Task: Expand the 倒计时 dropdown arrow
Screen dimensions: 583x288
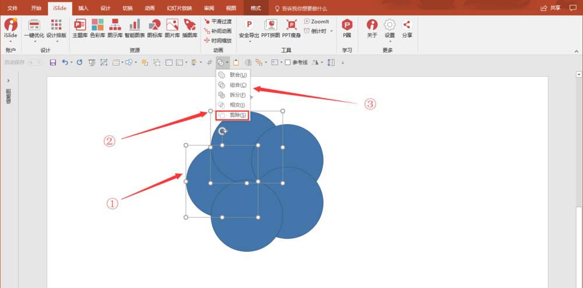Action: 331,31
